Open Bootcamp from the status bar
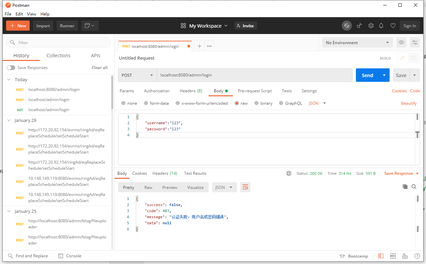The height and width of the screenshot is (264, 426). coord(354,256)
